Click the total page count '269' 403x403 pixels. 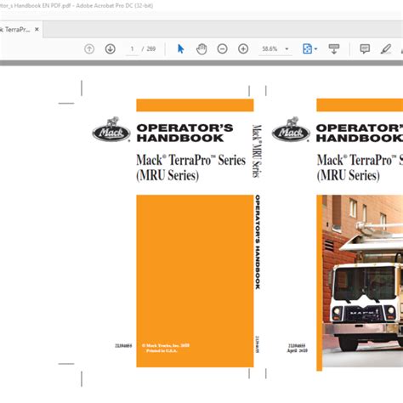pos(151,49)
